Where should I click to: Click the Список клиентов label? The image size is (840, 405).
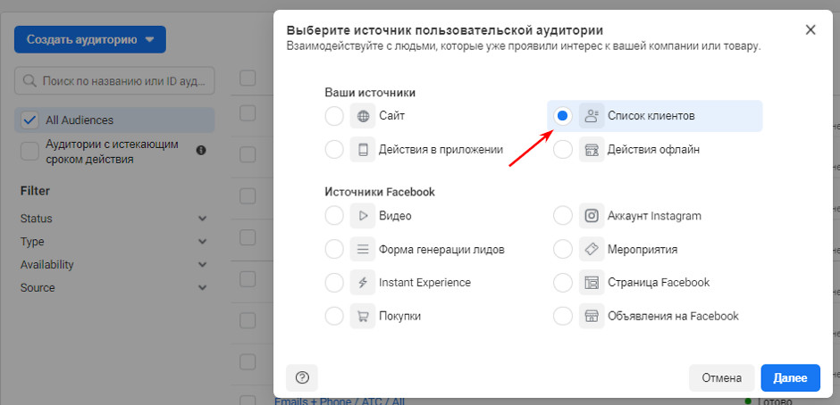coord(651,116)
